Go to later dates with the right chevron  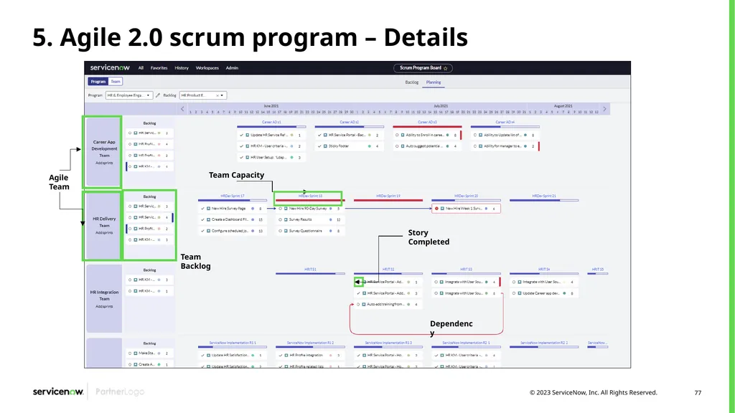tap(604, 109)
